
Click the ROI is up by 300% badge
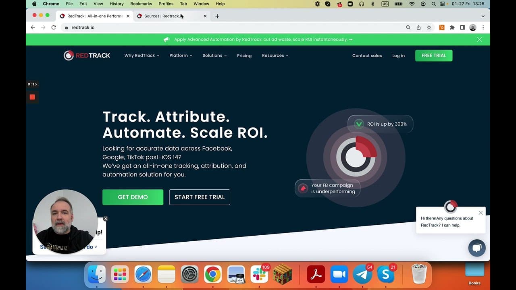click(381, 124)
